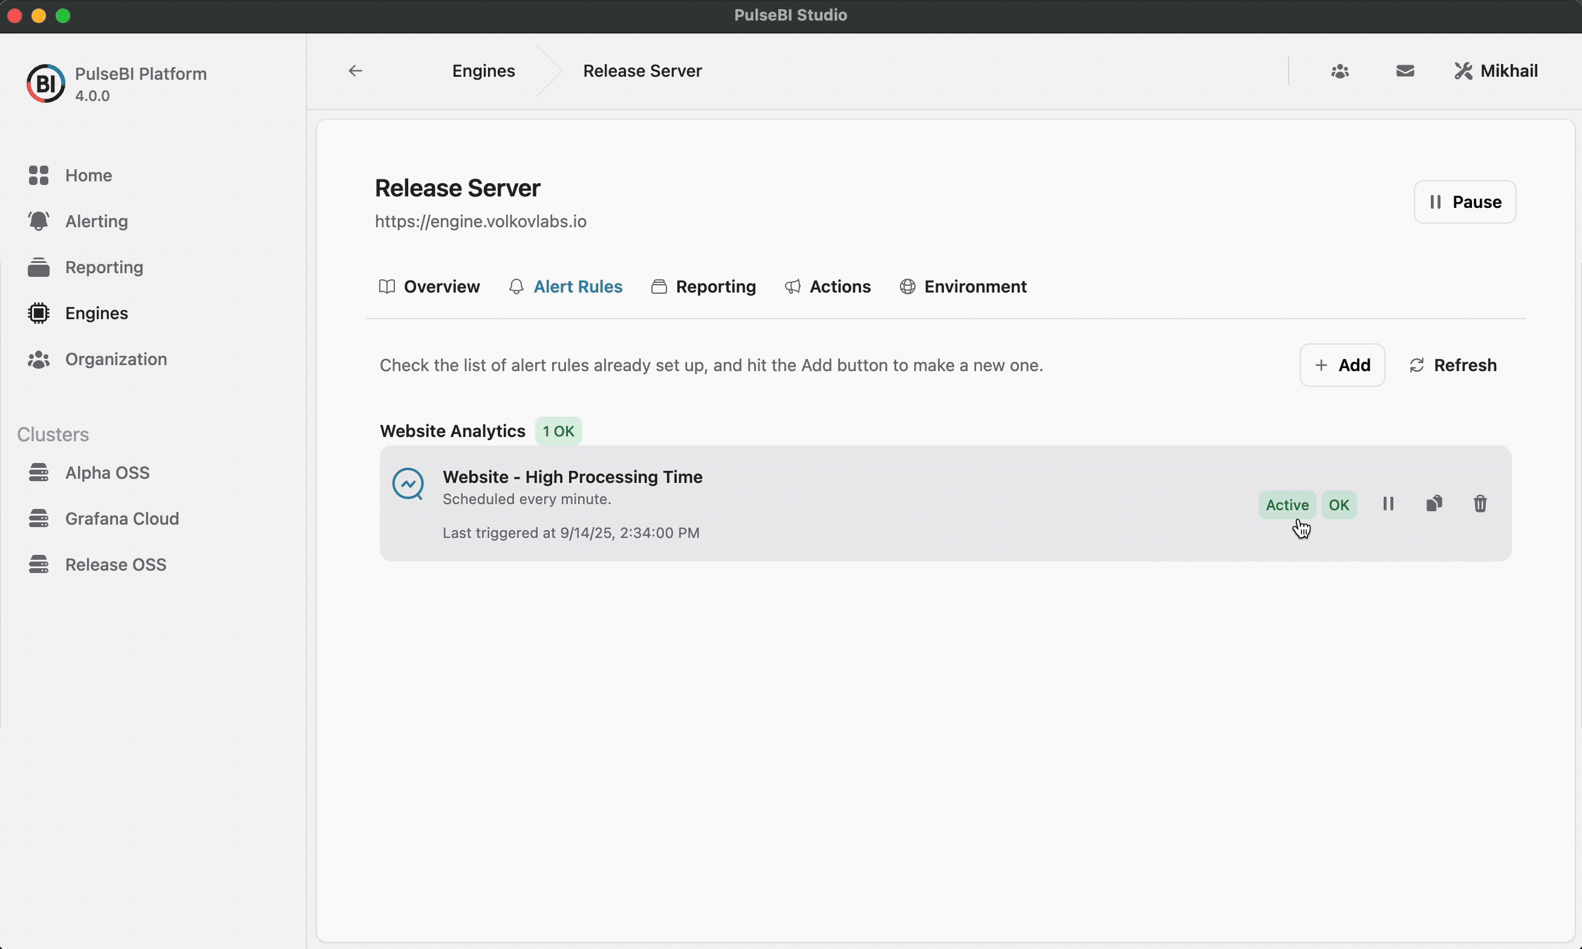Click the Home grid icon
The image size is (1582, 949).
(38, 175)
